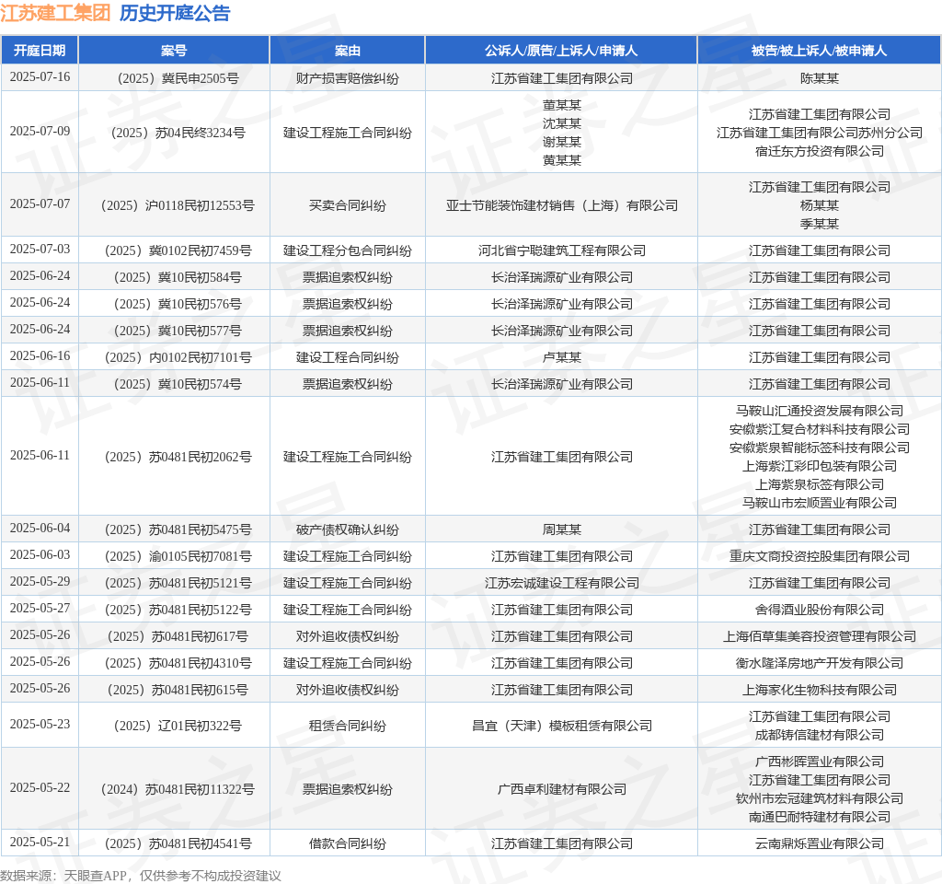Click 安徽紫江复合材料科技有限公司 defendant

point(820,429)
